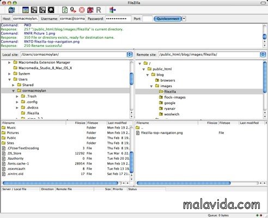Open directory comparison filter icon
Screen dimensions: 268x218
(112, 10)
